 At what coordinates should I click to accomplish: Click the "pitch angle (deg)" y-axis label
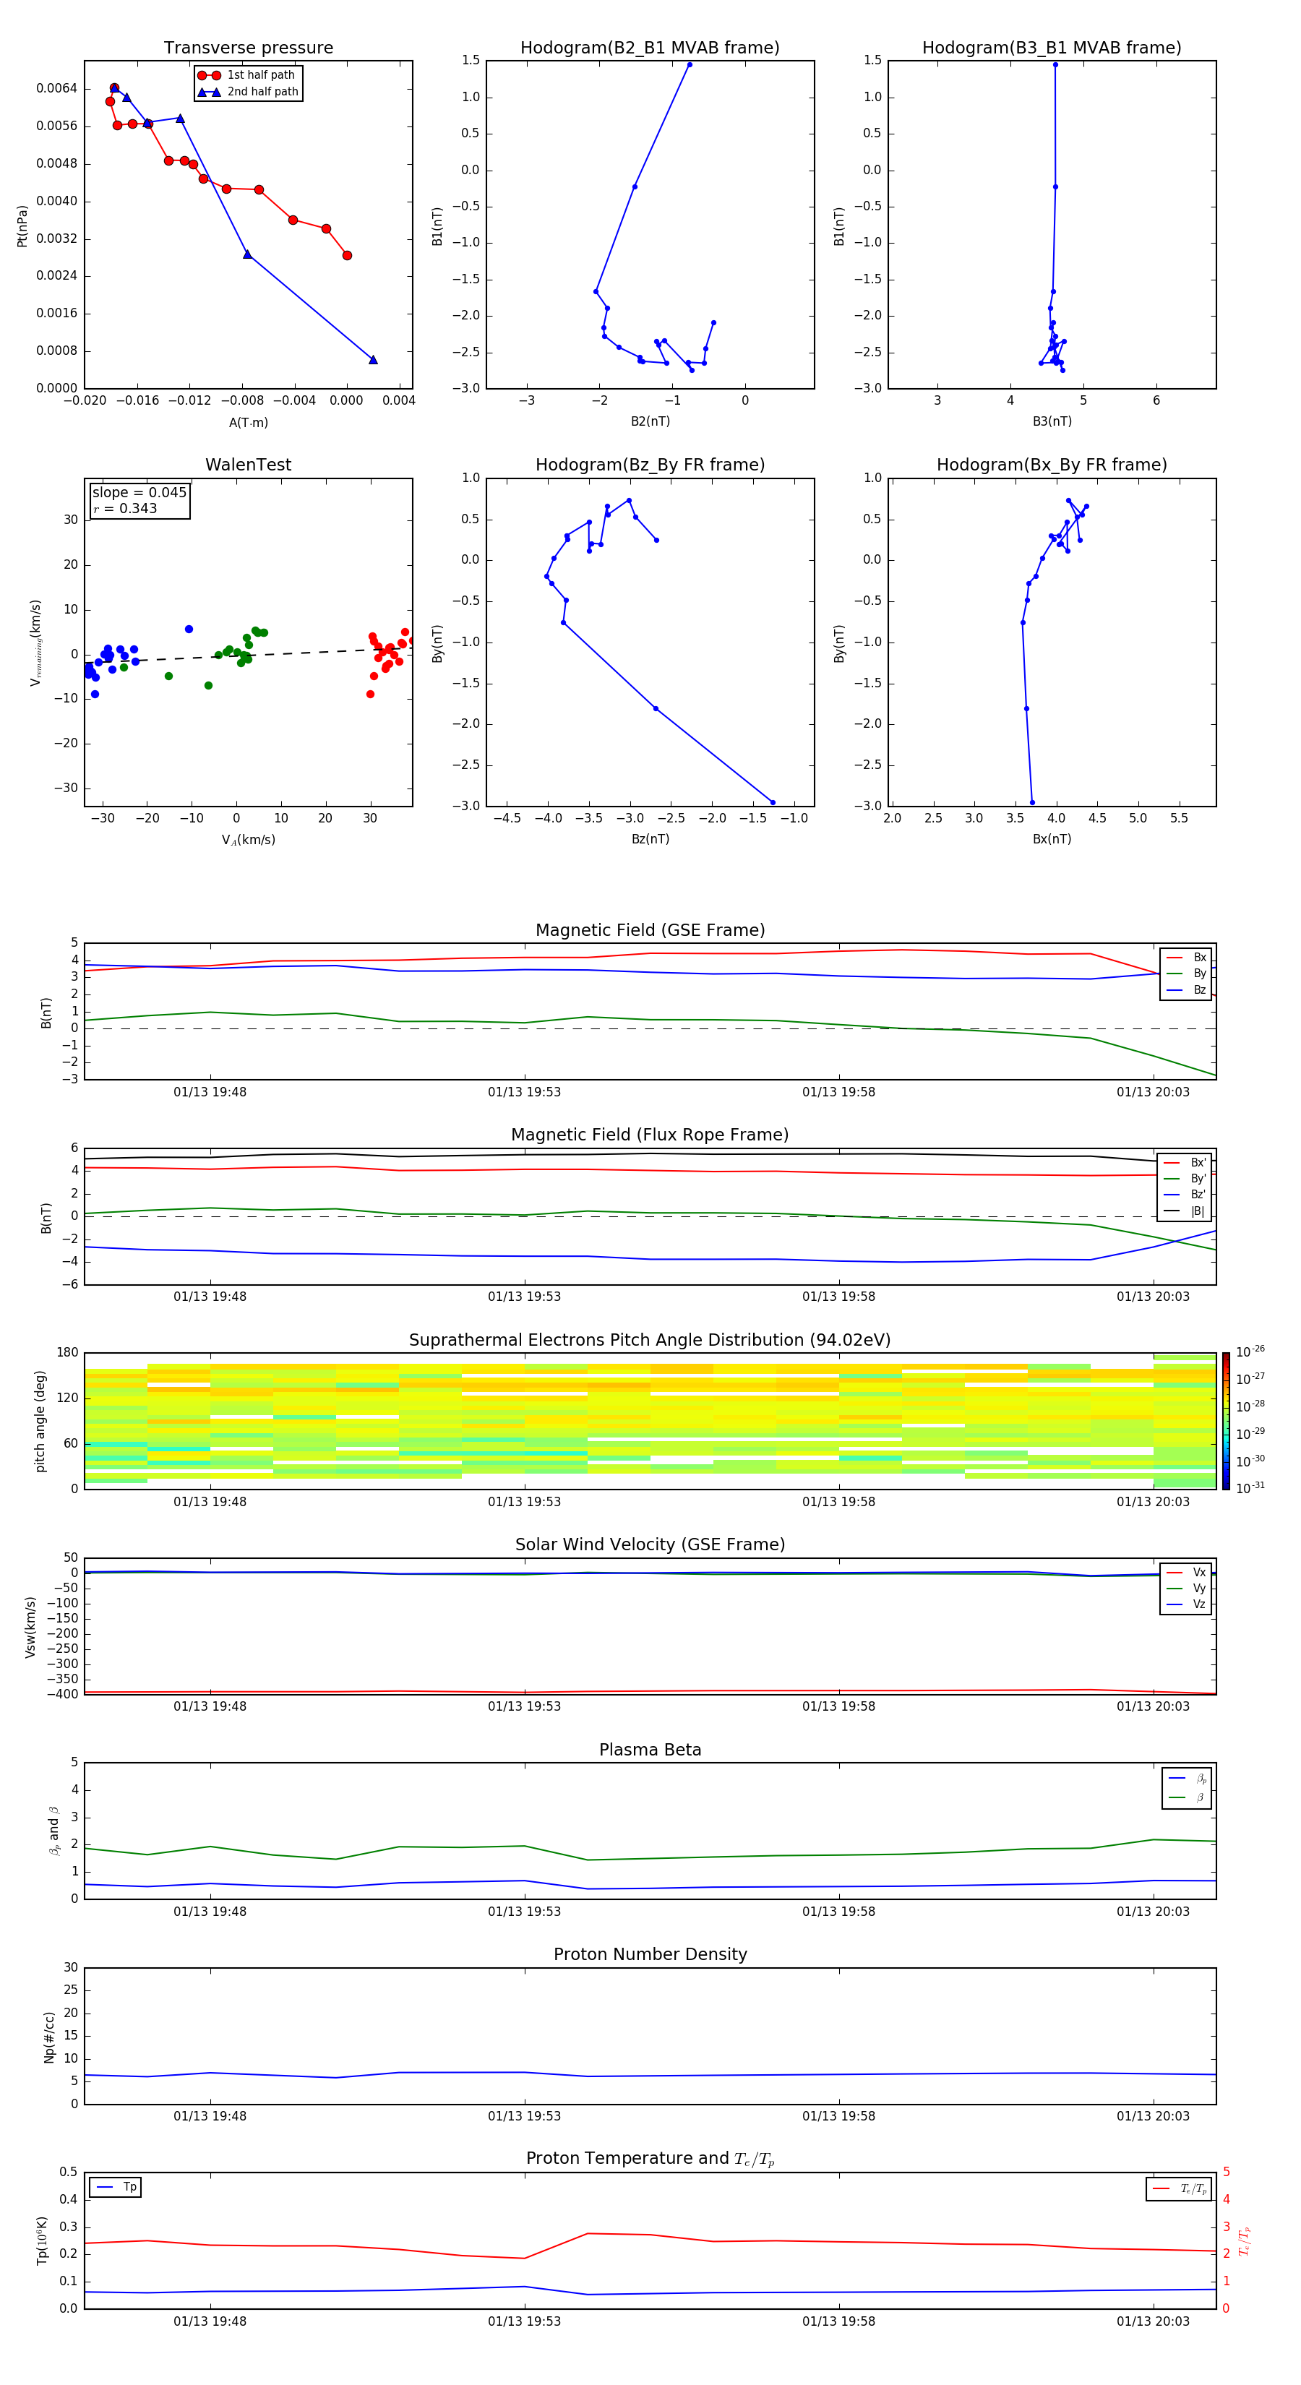[40, 1421]
